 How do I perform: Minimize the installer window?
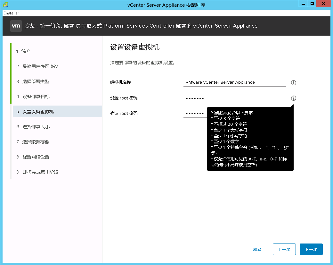click(303, 4)
